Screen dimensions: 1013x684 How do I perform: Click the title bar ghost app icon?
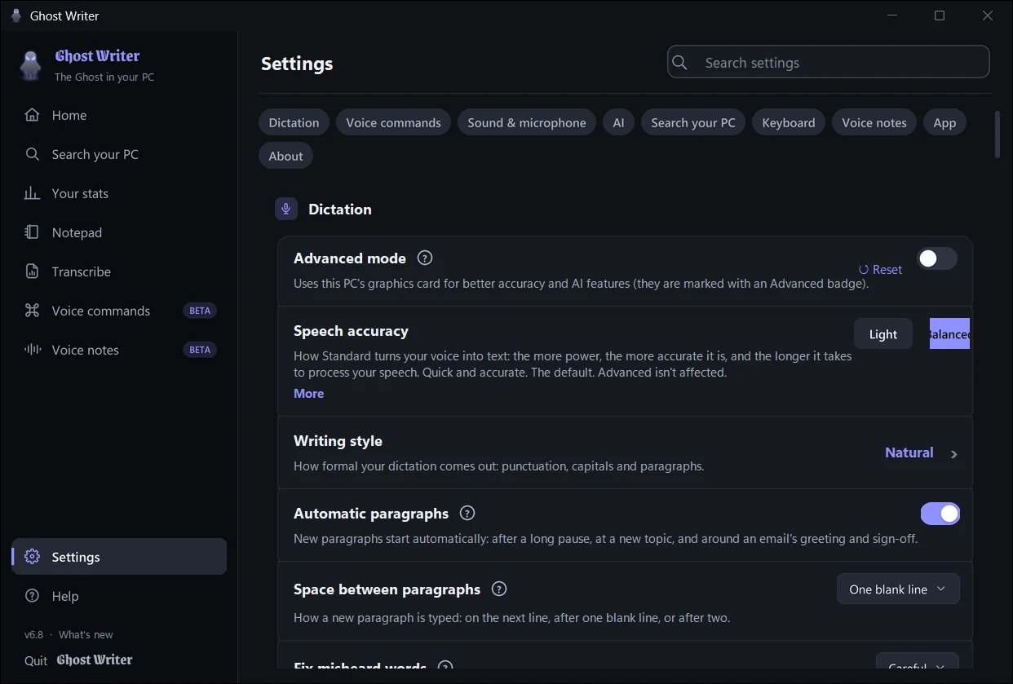pyautogui.click(x=16, y=15)
